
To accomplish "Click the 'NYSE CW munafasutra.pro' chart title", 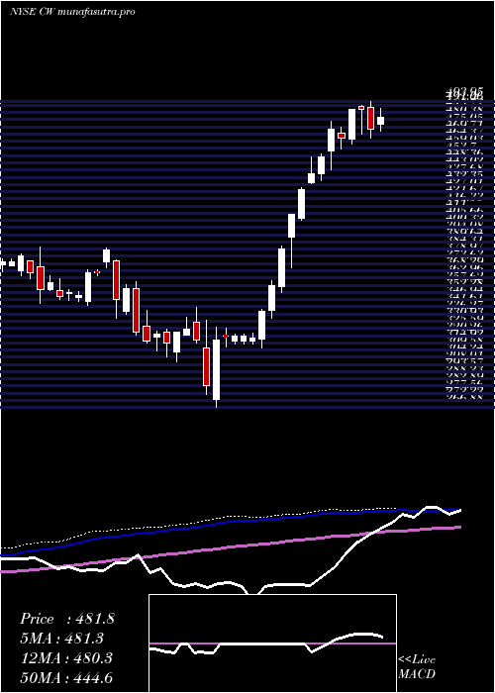I will click(x=72, y=12).
